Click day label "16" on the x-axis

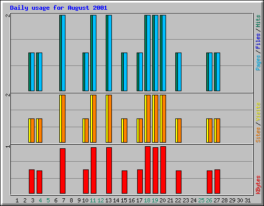pyautogui.click(x=131, y=200)
